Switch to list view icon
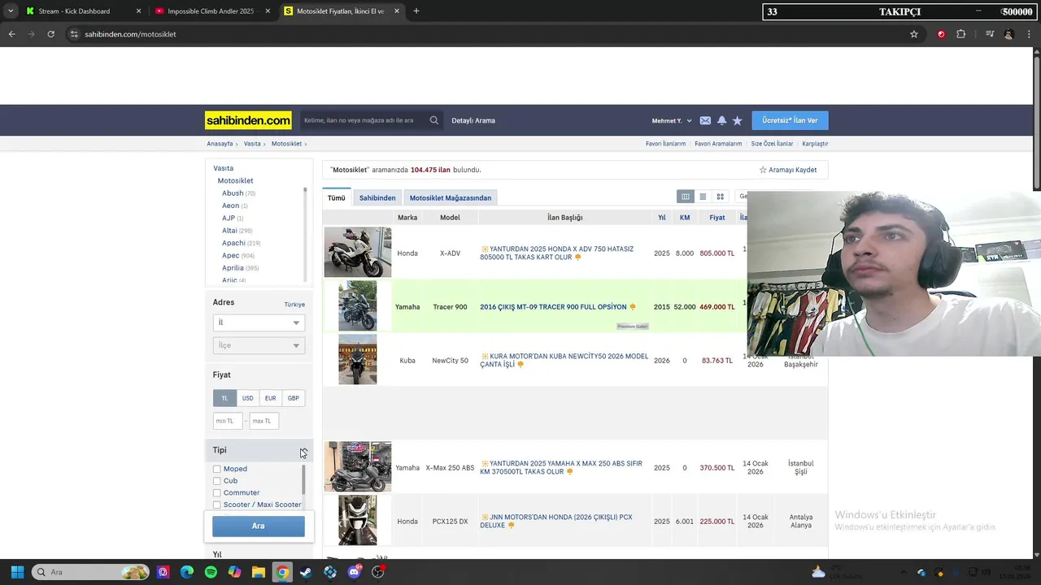Image resolution: width=1041 pixels, height=585 pixels. 703,197
